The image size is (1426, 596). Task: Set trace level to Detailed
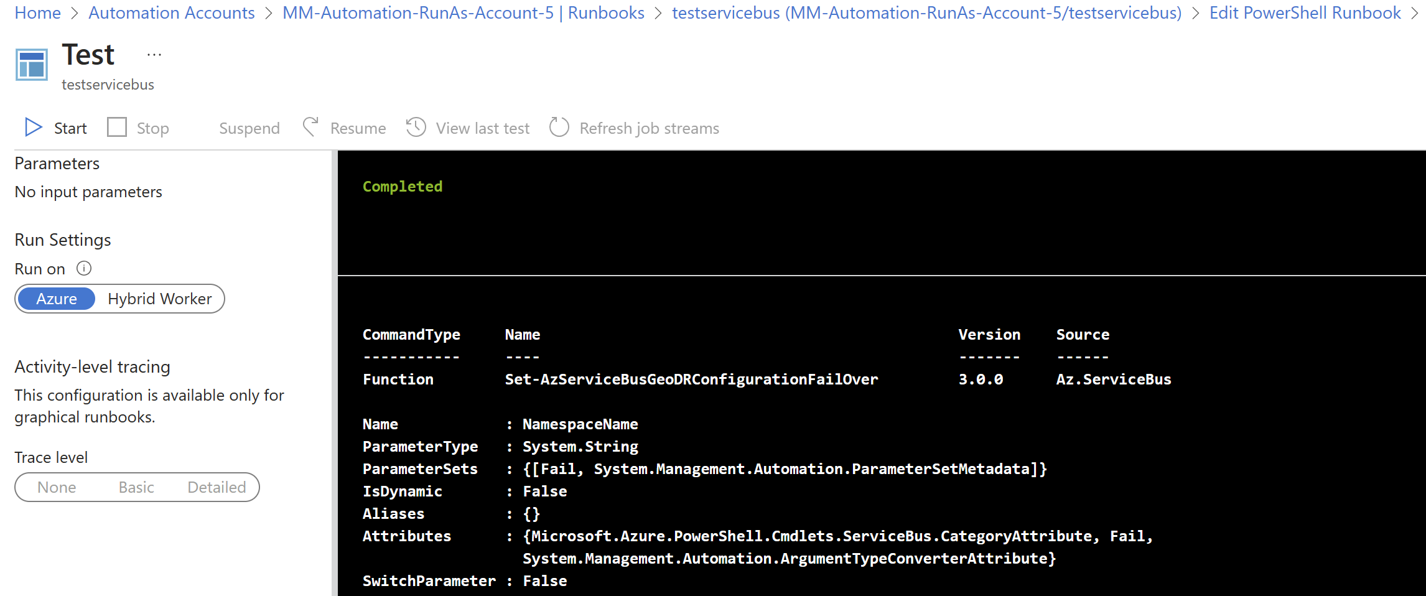coord(216,487)
